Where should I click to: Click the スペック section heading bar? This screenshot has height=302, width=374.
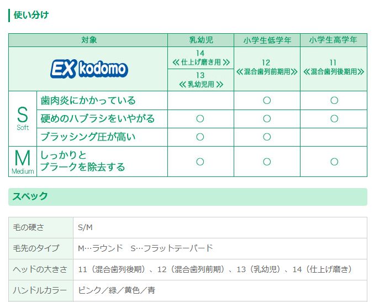(x=188, y=197)
